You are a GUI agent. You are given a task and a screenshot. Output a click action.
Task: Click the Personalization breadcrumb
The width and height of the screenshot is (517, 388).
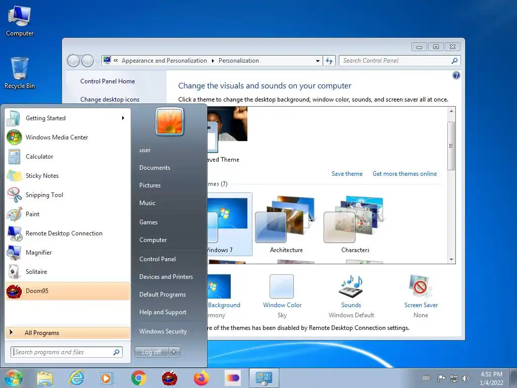(239, 61)
